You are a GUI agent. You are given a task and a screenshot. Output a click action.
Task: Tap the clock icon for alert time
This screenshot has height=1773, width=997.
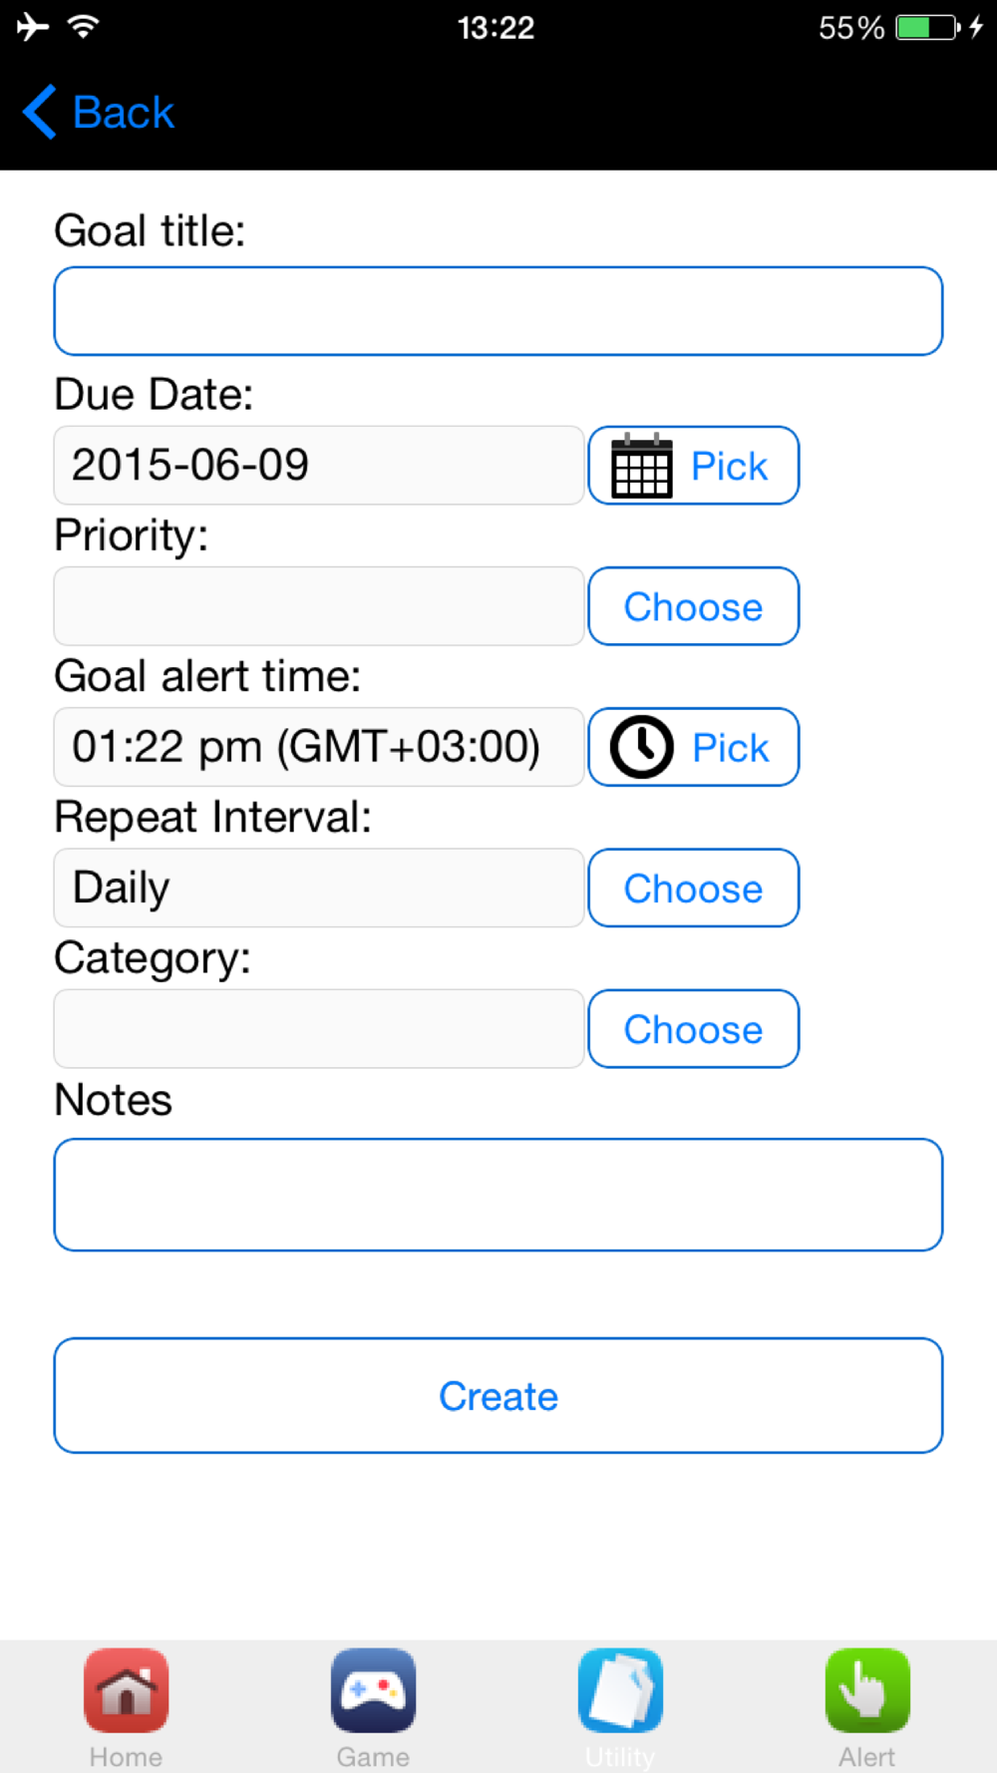point(641,747)
